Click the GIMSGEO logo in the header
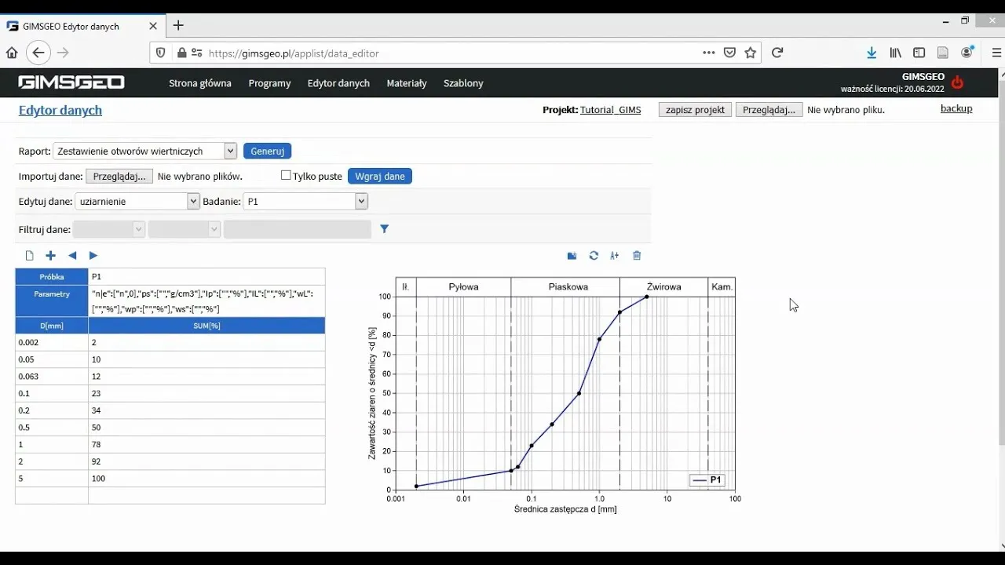 pos(71,82)
